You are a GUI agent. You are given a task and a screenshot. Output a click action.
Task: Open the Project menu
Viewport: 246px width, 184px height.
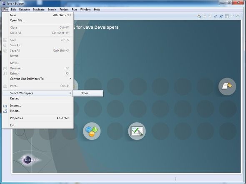pyautogui.click(x=64, y=10)
